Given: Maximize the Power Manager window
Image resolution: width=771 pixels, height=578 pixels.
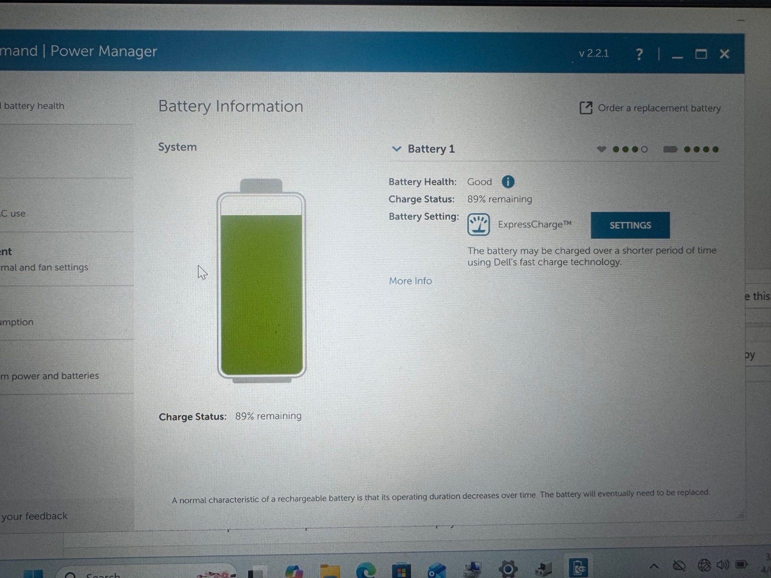Looking at the screenshot, I should tap(701, 54).
